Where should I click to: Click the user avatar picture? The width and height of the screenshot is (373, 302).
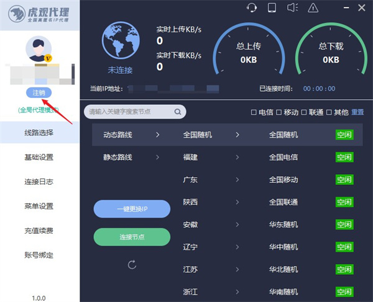(39, 49)
